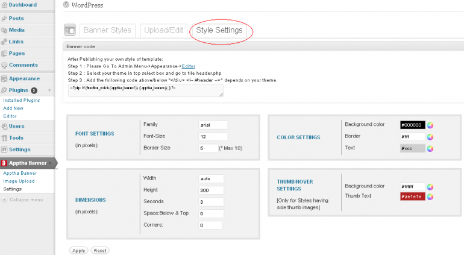Screen dimensions: 464x255
Task: Open color wheel for thumb Background color
Action: pyautogui.click(x=430, y=187)
